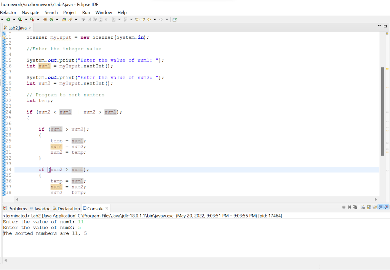Click the New Java Class icon
390x270 pixels.
click(51, 19)
